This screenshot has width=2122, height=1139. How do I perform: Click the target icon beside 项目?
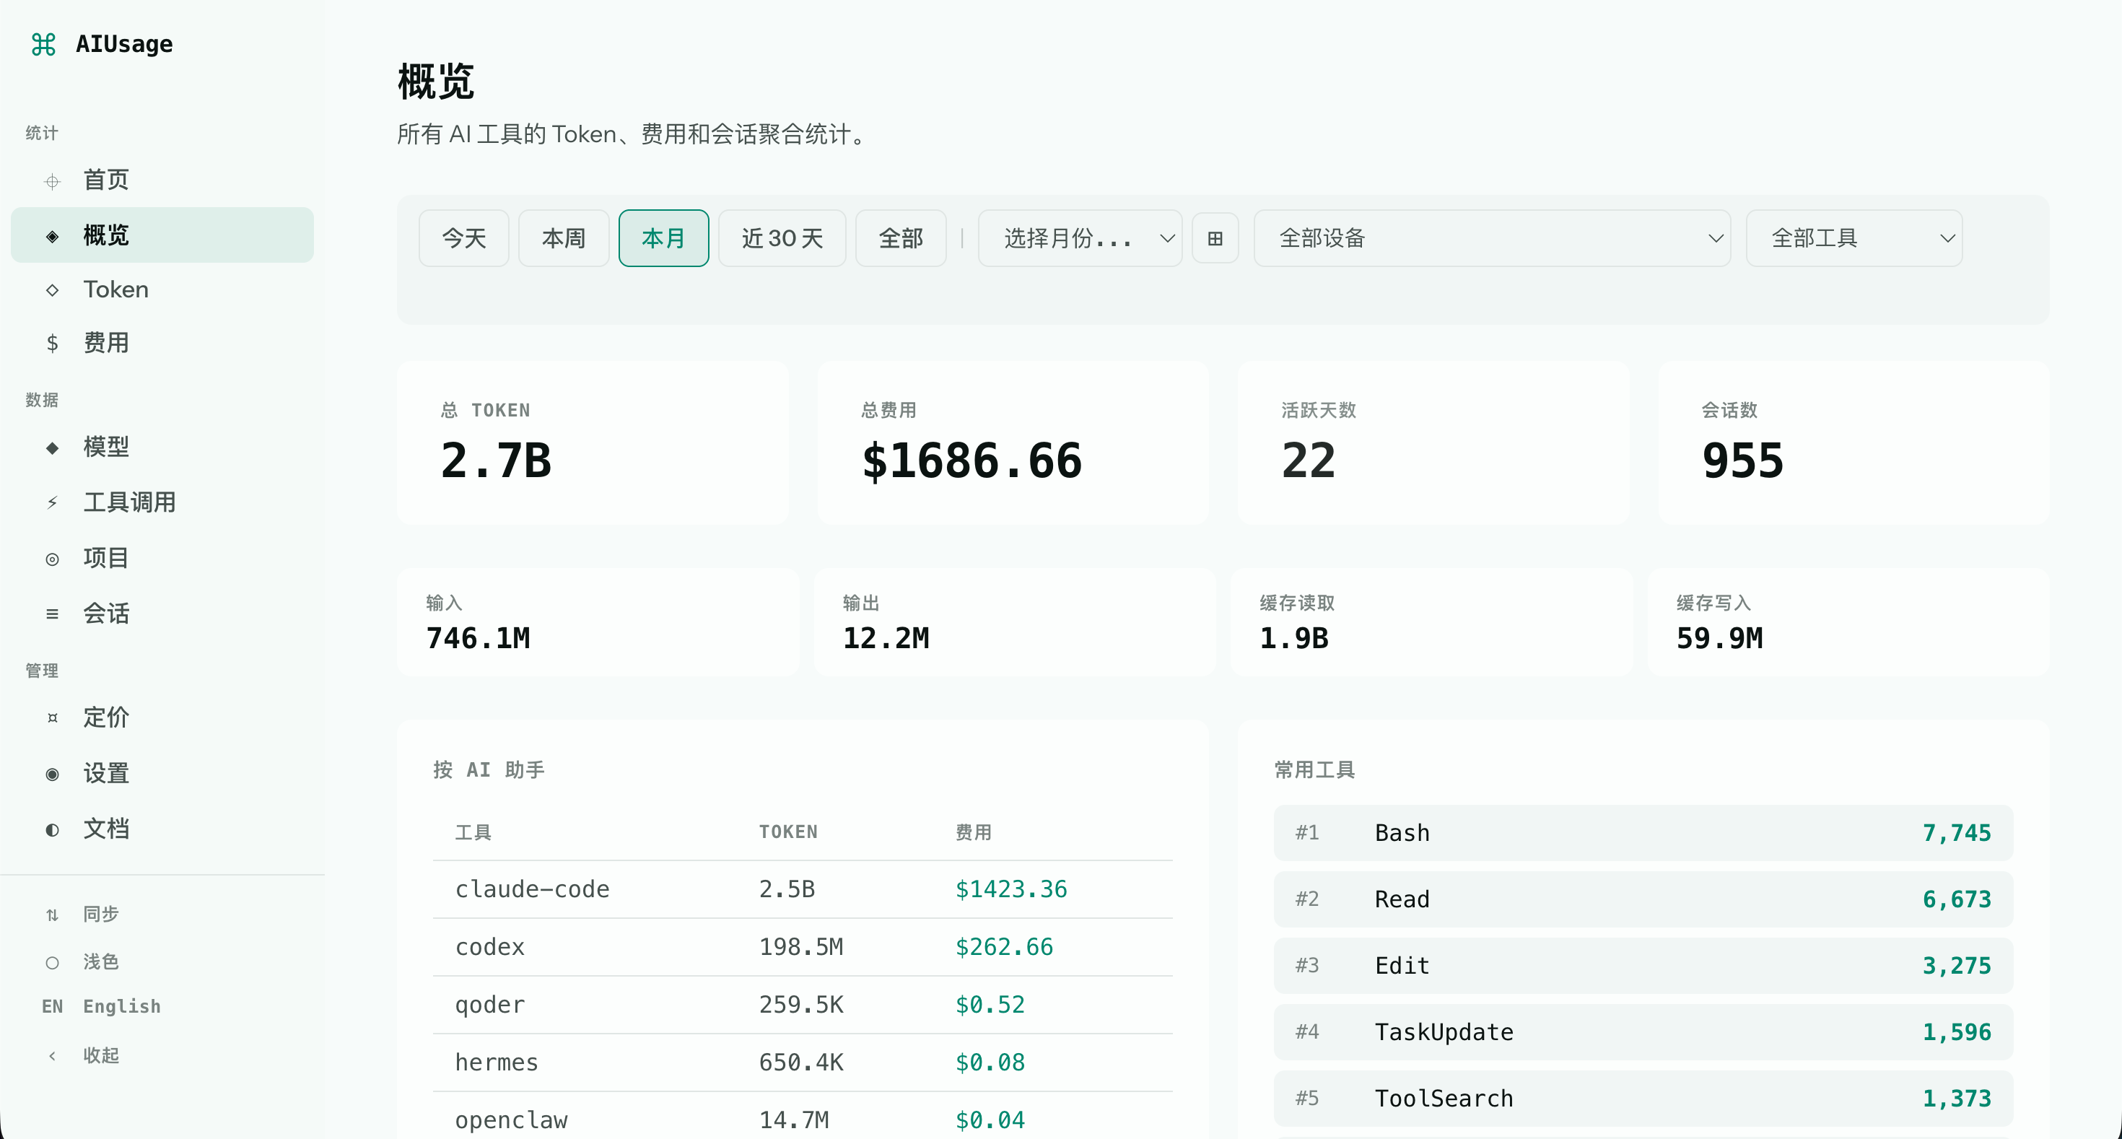point(52,559)
